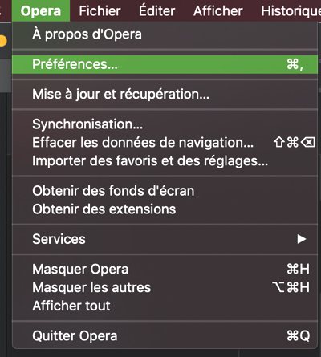Select Importer des favoris et des réglages…
Image resolution: width=321 pixels, height=357 pixels.
click(x=165, y=160)
